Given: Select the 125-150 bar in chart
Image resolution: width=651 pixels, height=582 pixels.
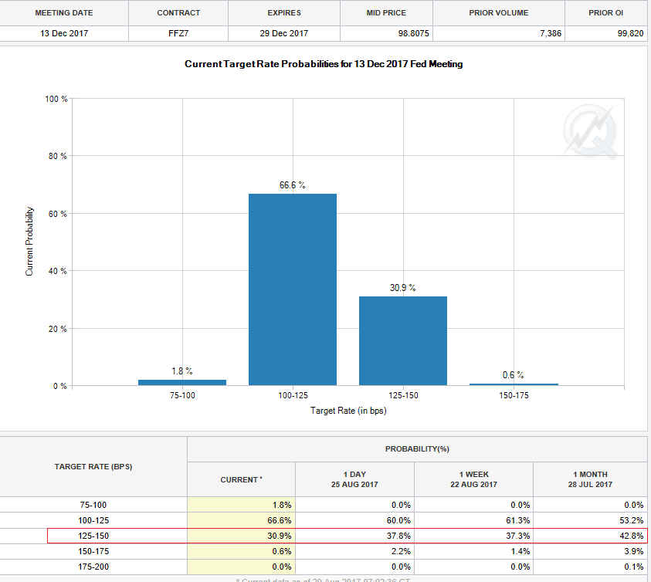Looking at the screenshot, I should tap(403, 340).
